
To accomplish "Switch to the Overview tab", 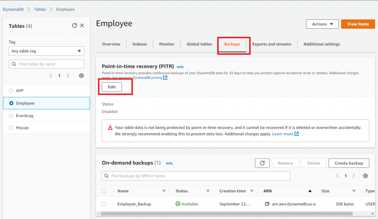I will (111, 44).
